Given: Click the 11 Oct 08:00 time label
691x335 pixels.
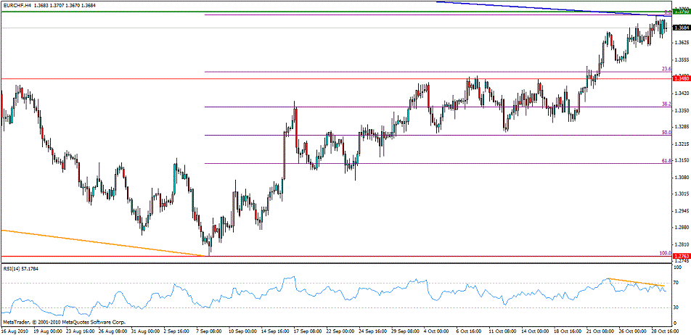Looking at the screenshot, I should pos(503,330).
